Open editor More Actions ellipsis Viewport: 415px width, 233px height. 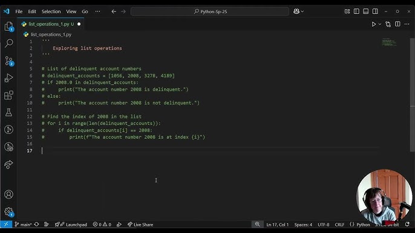point(407,24)
